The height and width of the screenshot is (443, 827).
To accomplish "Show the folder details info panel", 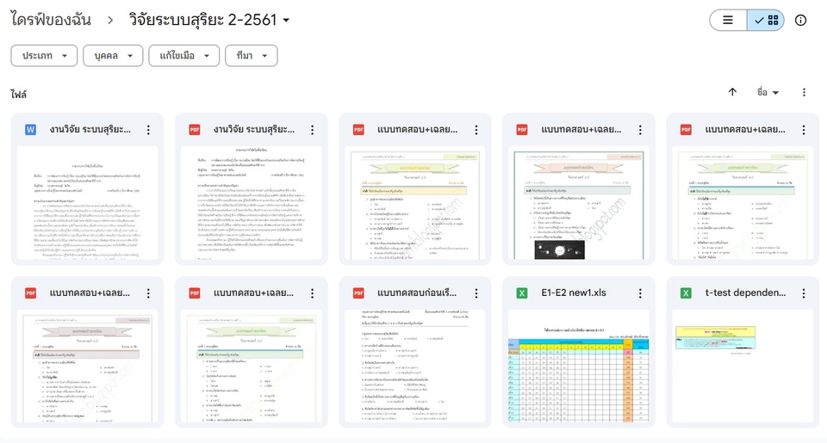I will (x=800, y=21).
